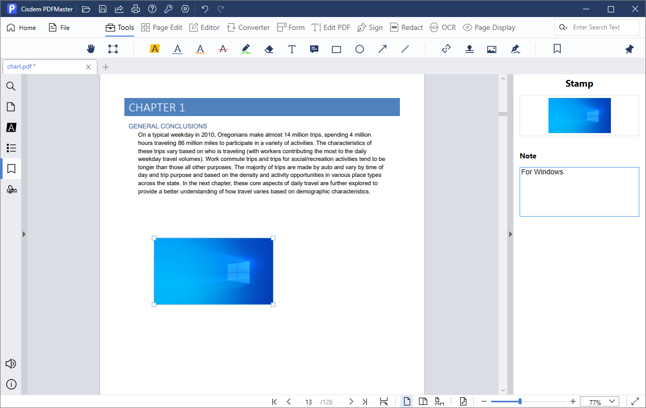The height and width of the screenshot is (408, 646).
Task: Select the Strikethrough text tool
Action: 223,49
